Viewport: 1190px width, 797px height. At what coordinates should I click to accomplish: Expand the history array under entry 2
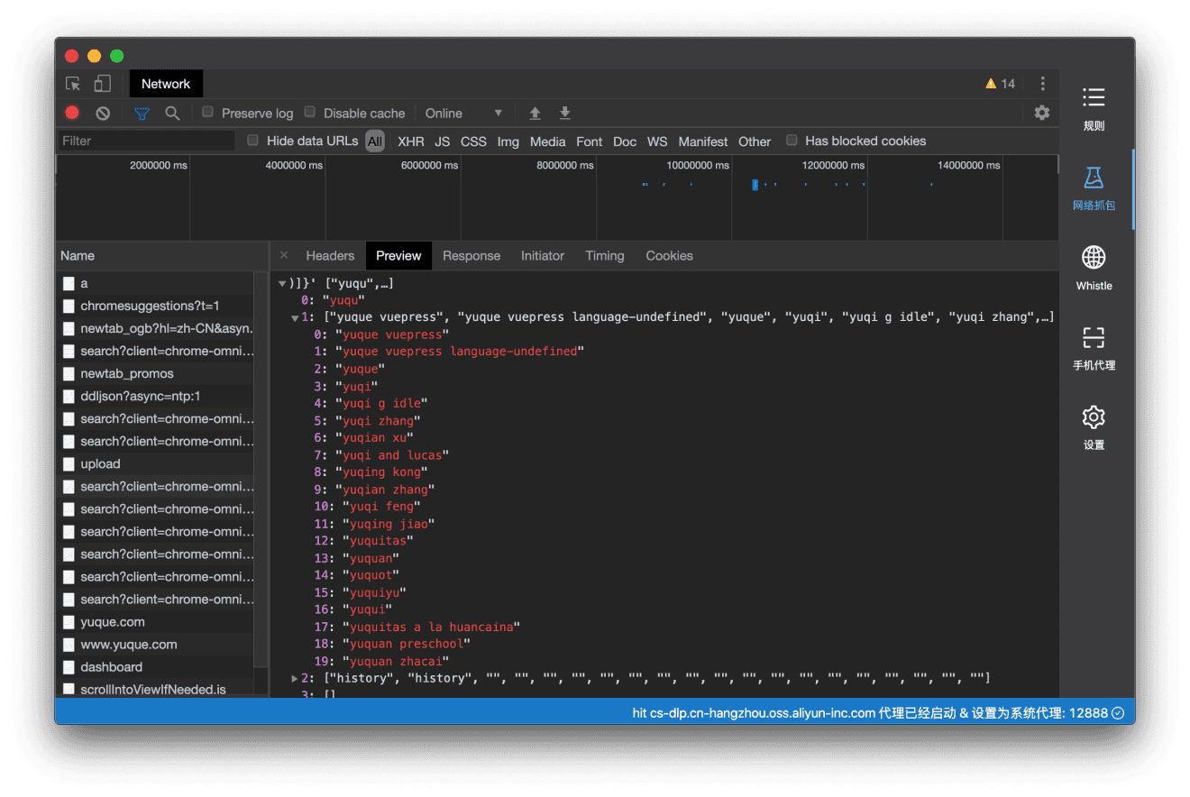tap(294, 677)
